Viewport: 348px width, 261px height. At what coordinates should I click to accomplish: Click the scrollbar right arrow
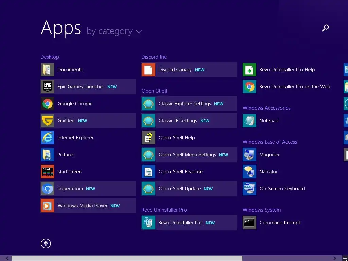pyautogui.click(x=335, y=258)
